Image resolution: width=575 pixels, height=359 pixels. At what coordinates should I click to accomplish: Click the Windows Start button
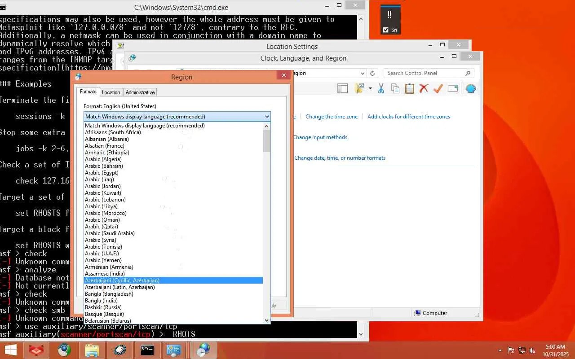tap(10, 350)
